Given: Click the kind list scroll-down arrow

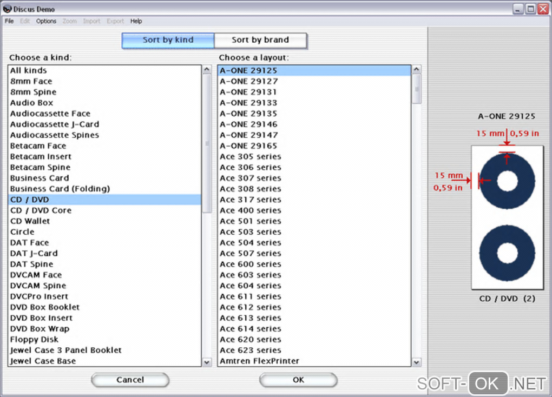Looking at the screenshot, I should coord(207,362).
